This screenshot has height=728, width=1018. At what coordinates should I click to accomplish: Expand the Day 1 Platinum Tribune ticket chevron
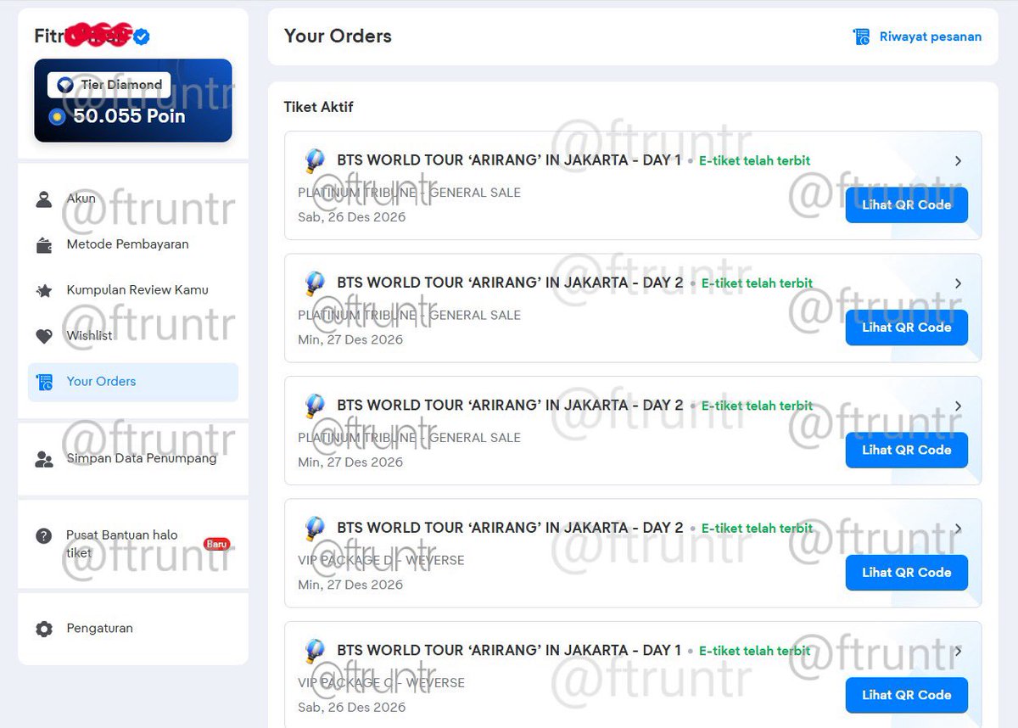pos(958,160)
